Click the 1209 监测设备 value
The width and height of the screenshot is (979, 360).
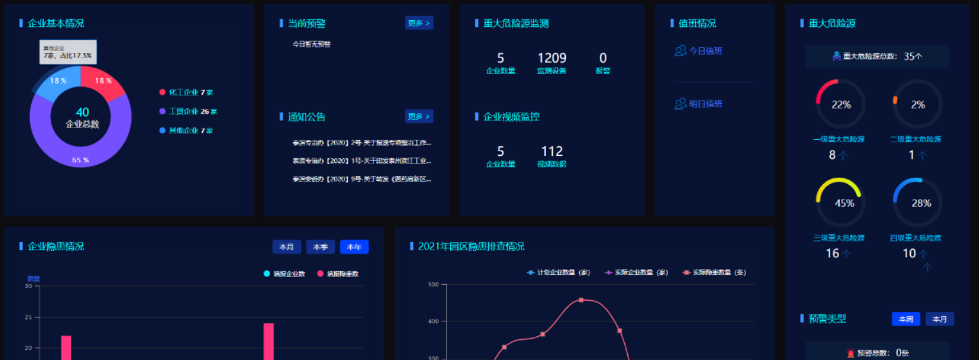[552, 59]
